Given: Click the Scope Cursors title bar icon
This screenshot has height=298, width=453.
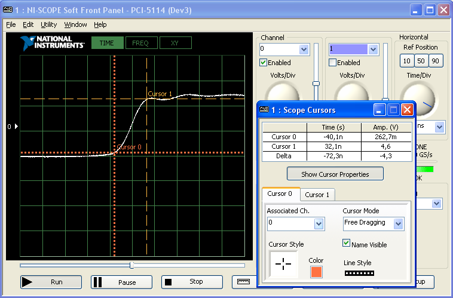Looking at the screenshot, I should [264, 110].
